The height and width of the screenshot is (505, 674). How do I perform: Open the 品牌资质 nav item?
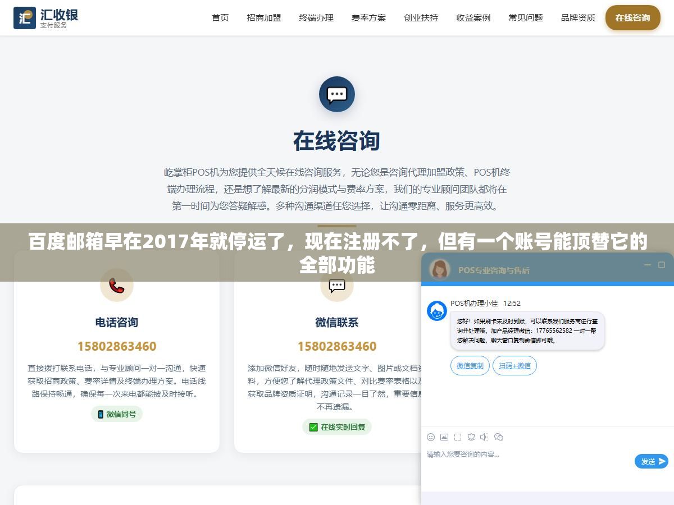pyautogui.click(x=578, y=18)
